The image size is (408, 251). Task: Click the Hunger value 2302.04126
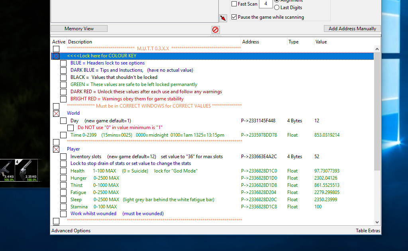pyautogui.click(x=326, y=178)
